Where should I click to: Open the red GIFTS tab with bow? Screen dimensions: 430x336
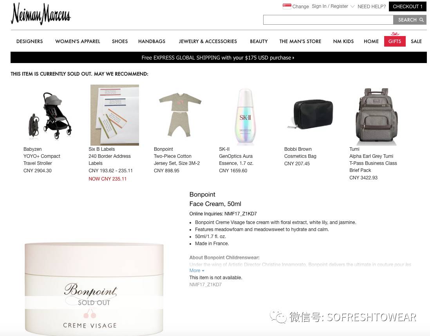pyautogui.click(x=395, y=39)
